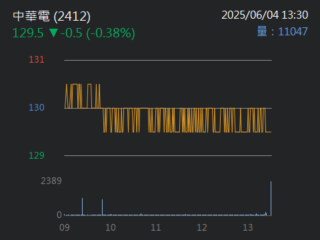
Task: Click the 0 volume axis label
Action: tap(59, 215)
